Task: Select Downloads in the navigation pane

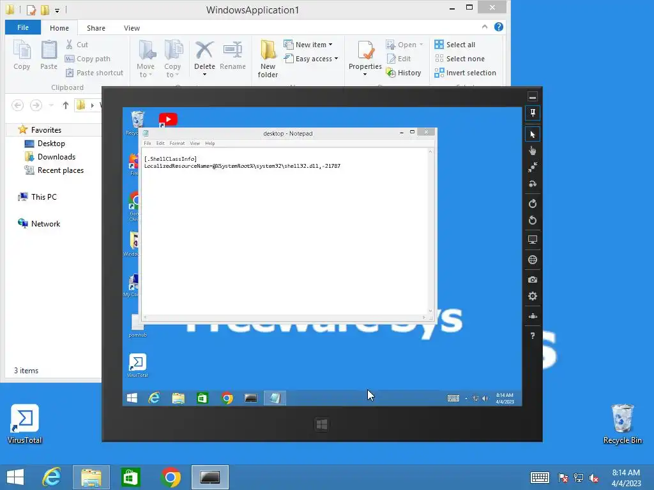Action: [x=50, y=157]
